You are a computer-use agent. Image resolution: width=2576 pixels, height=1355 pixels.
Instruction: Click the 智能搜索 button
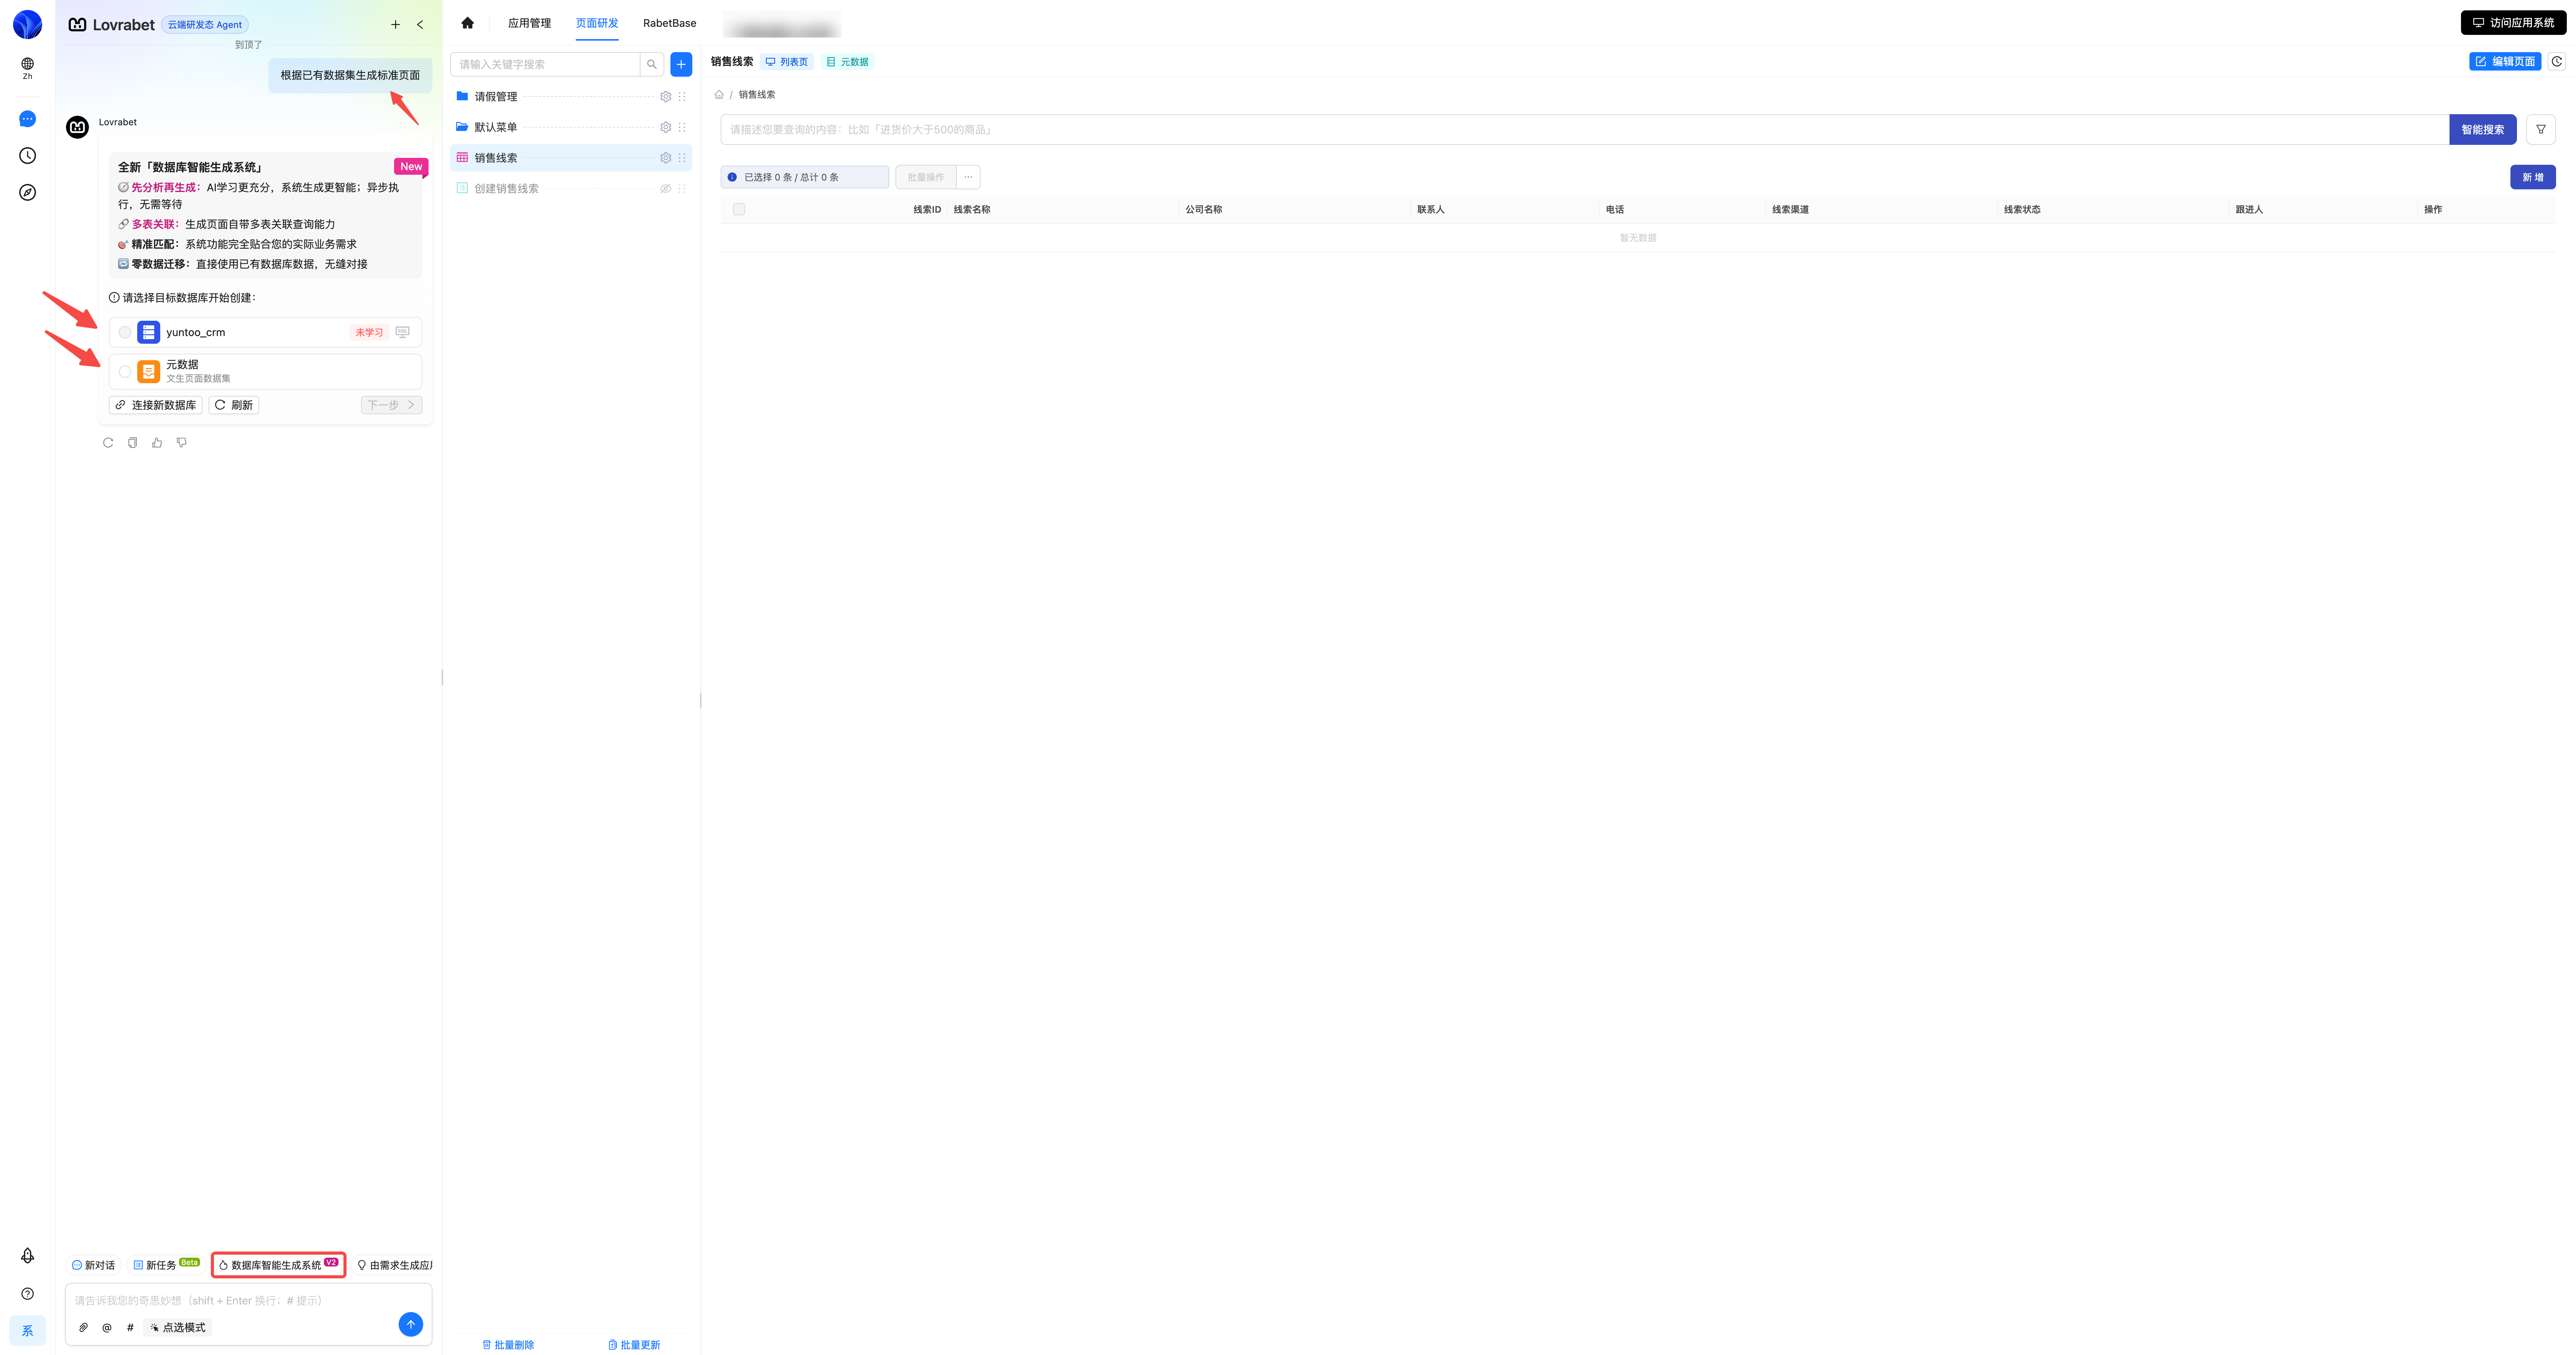(x=2482, y=129)
